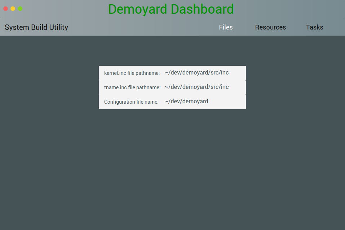Select the 'tname.inc file pathname:' label

[132, 87]
